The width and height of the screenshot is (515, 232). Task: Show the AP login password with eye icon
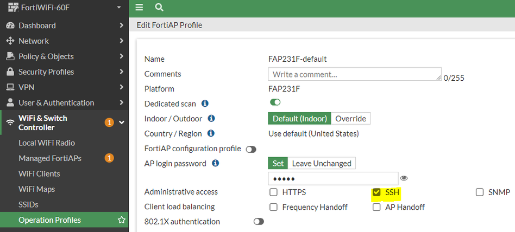[x=404, y=178]
